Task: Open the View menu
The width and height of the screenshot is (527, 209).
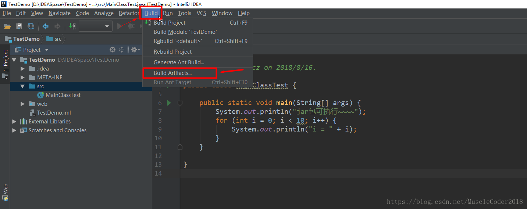Action: (37, 13)
